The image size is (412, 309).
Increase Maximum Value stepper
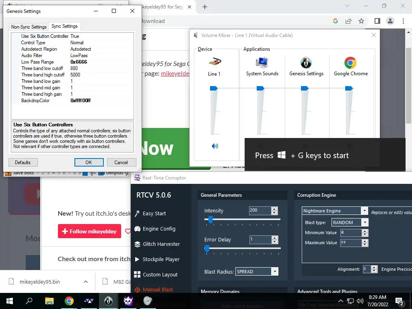pyautogui.click(x=365, y=241)
